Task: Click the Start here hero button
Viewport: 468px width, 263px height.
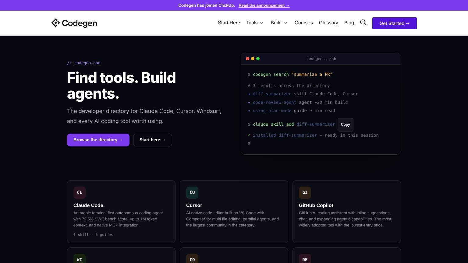Action: (153, 140)
